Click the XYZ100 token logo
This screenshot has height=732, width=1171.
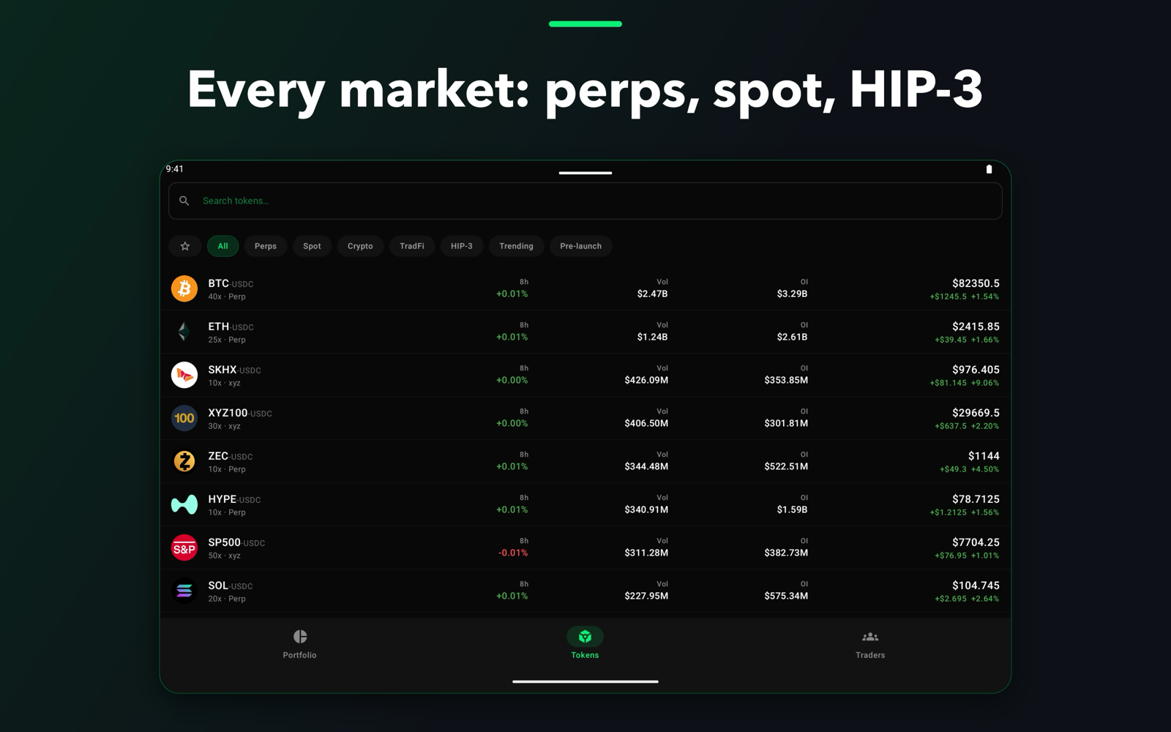(184, 418)
